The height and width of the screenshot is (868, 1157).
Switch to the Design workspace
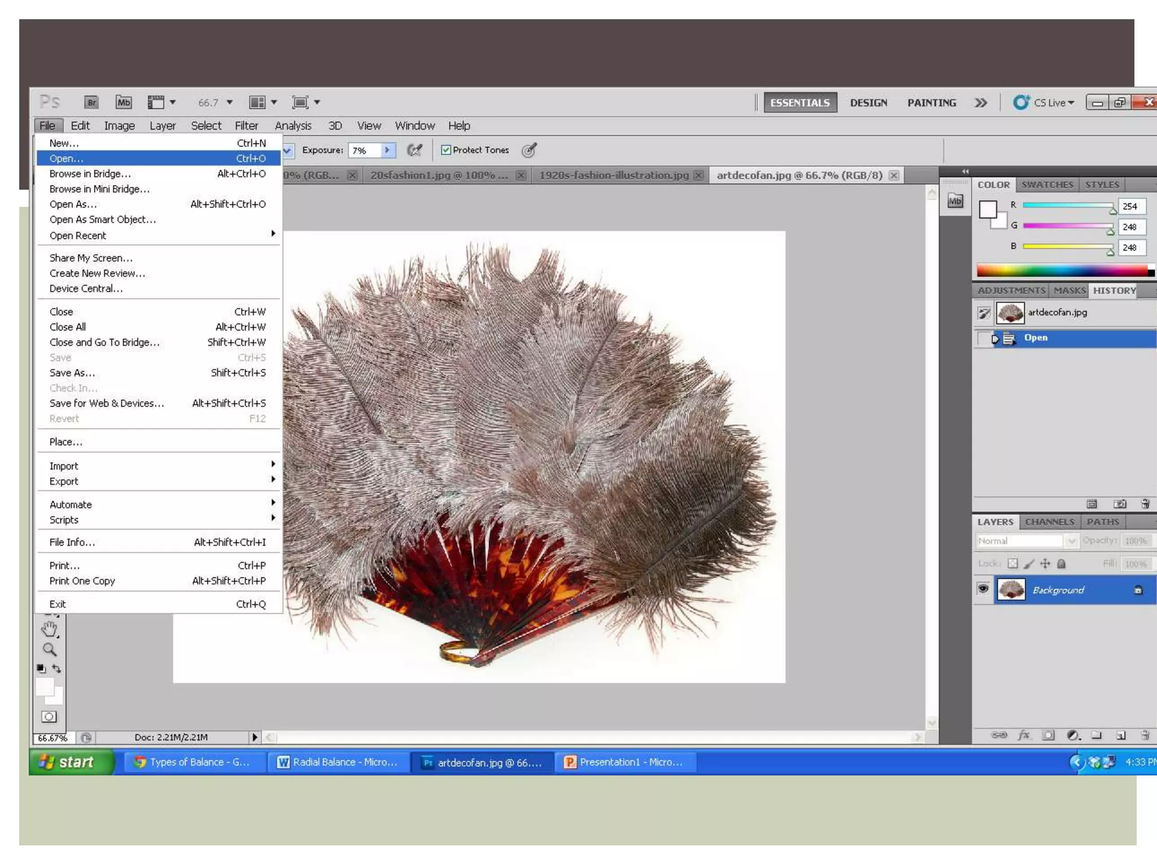tap(868, 103)
